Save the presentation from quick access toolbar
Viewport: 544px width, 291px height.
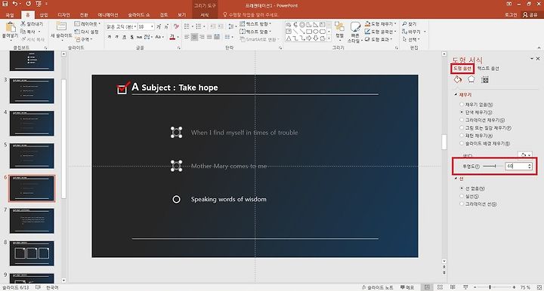(x=5, y=4)
